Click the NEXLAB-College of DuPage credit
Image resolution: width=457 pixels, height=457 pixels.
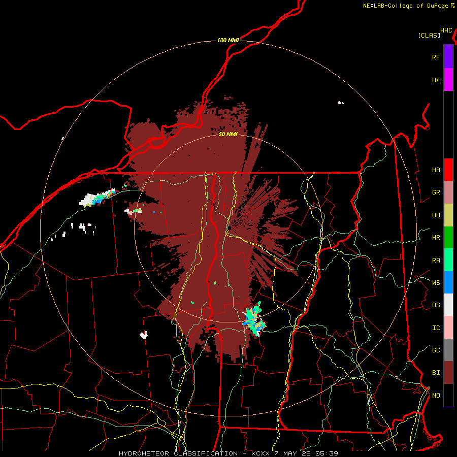[x=405, y=6]
